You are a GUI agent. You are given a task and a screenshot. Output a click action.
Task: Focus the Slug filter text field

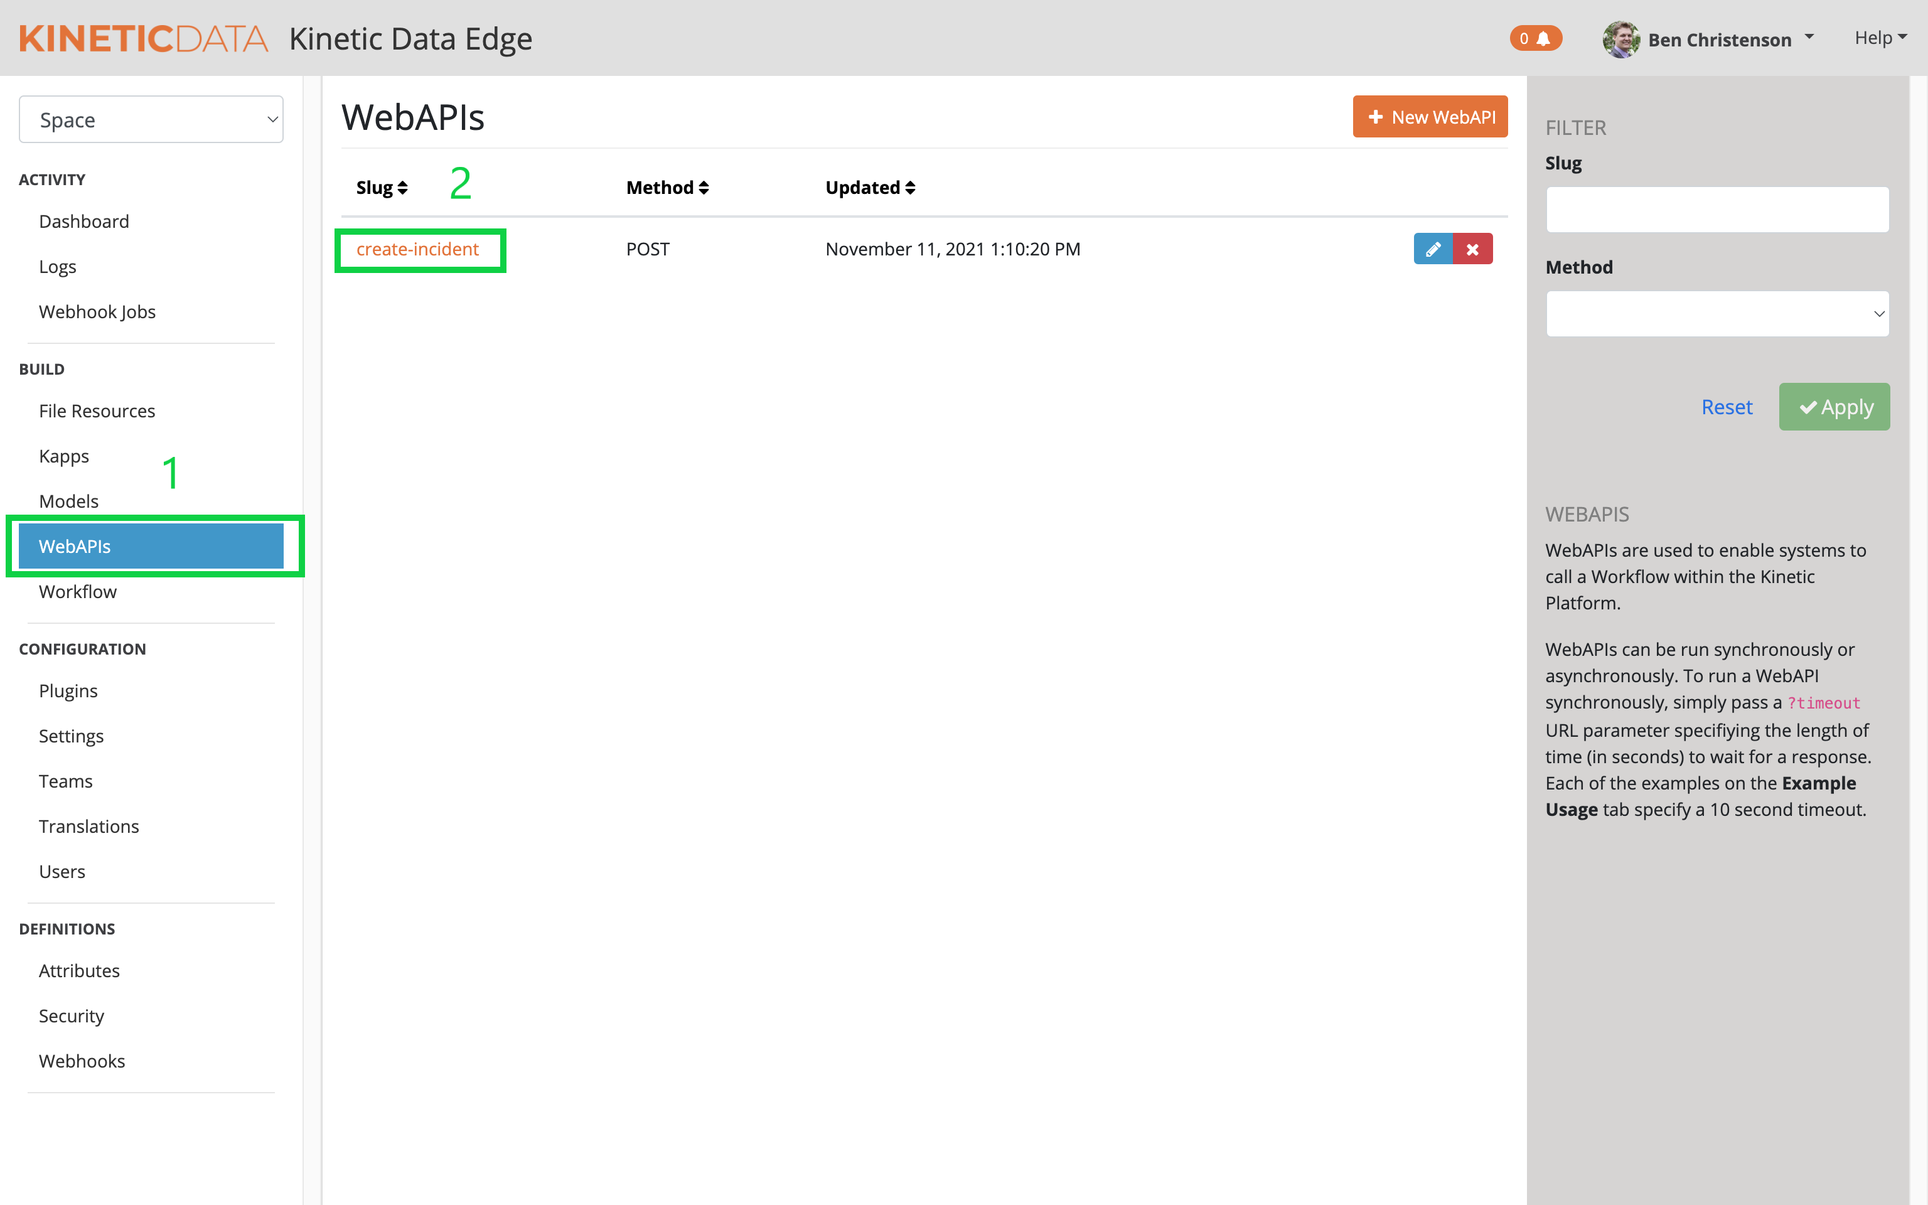tap(1717, 210)
